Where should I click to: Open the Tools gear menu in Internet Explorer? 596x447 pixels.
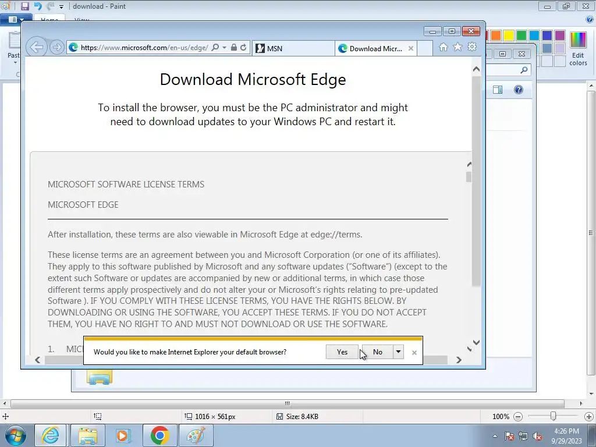pos(472,47)
